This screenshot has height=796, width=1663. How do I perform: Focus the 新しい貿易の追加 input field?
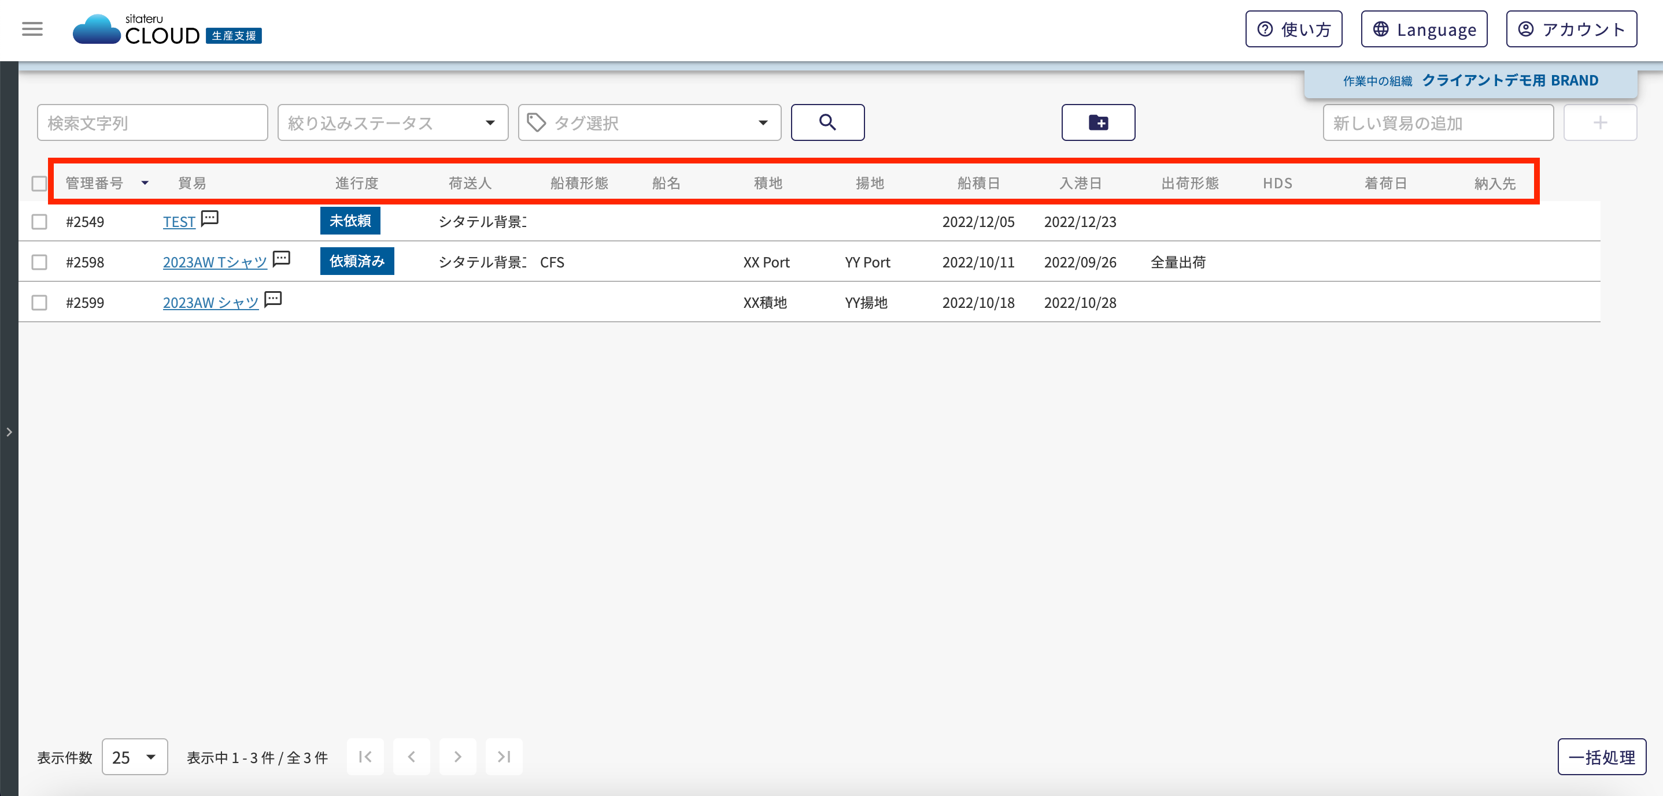coord(1437,122)
